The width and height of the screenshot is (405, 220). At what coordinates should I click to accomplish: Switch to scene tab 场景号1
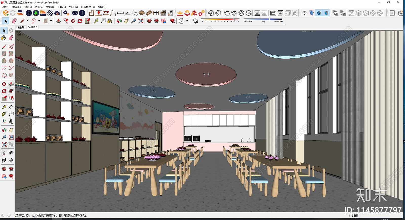21,27
